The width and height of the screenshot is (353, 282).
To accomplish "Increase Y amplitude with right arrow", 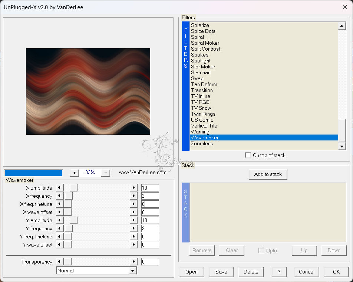I will (x=133, y=220).
